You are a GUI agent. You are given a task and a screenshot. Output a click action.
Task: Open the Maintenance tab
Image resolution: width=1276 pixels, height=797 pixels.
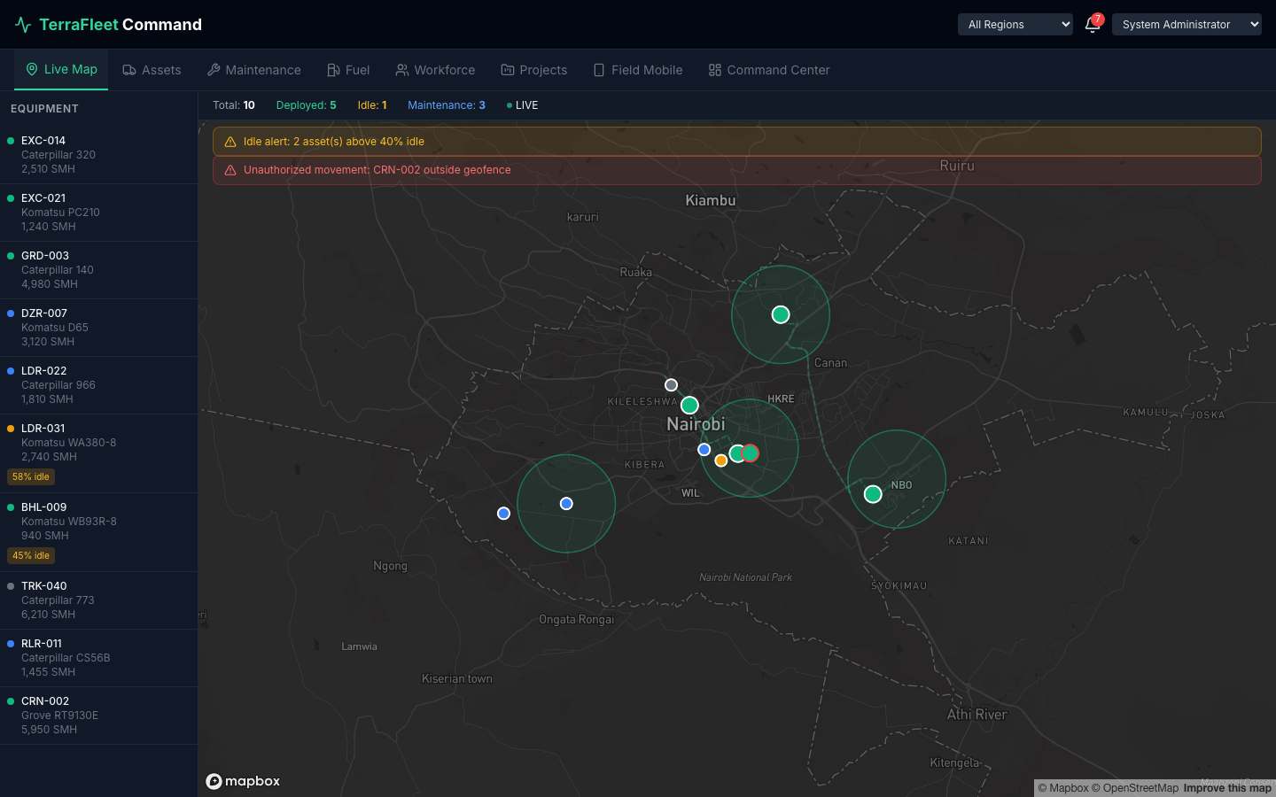[254, 70]
